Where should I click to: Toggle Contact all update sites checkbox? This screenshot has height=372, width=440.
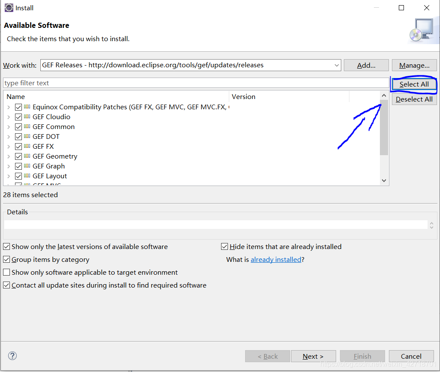[x=6, y=285]
